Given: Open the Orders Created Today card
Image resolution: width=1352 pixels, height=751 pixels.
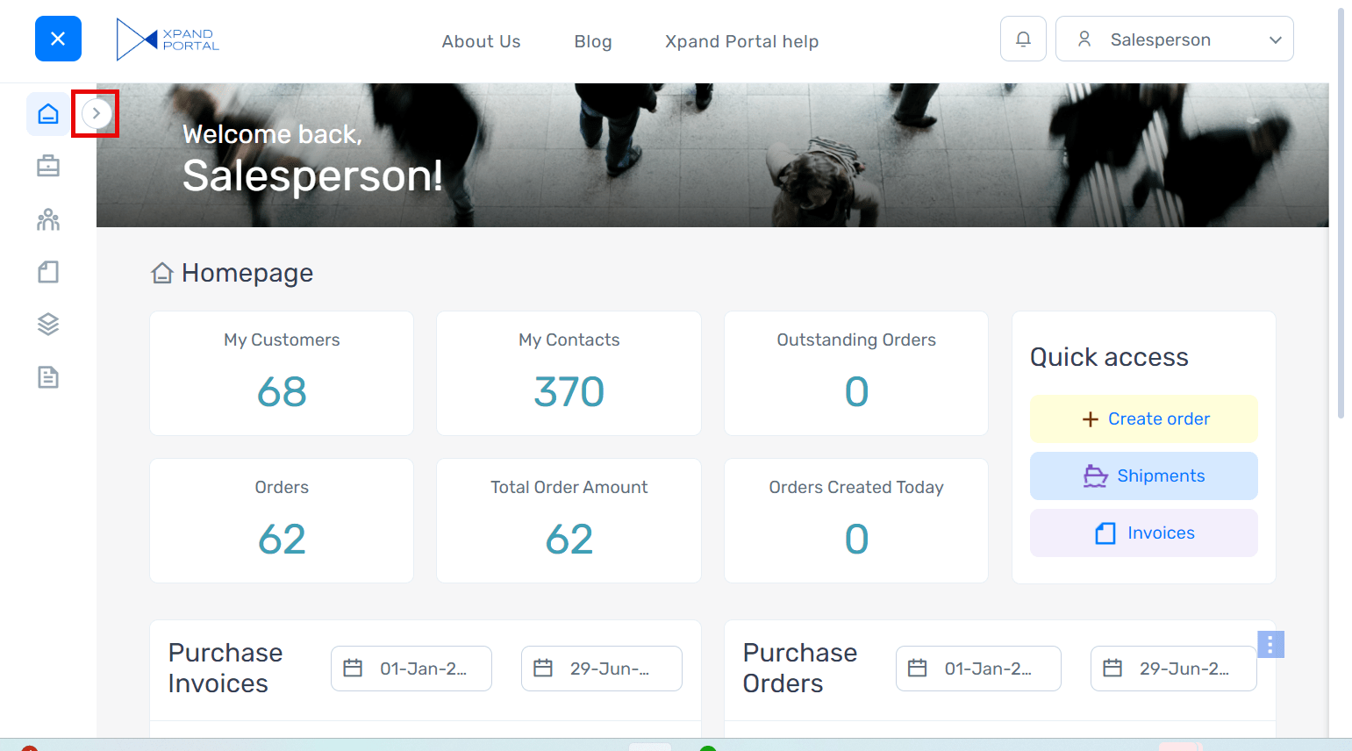Looking at the screenshot, I should [856, 520].
